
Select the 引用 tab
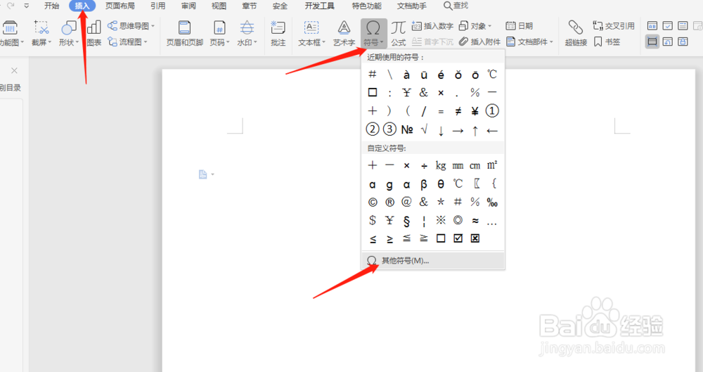(157, 6)
